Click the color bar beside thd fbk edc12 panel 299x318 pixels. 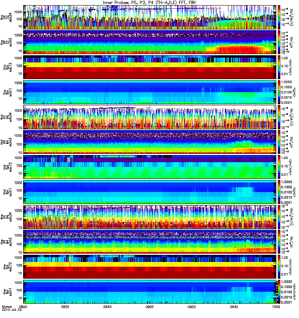tap(279, 167)
